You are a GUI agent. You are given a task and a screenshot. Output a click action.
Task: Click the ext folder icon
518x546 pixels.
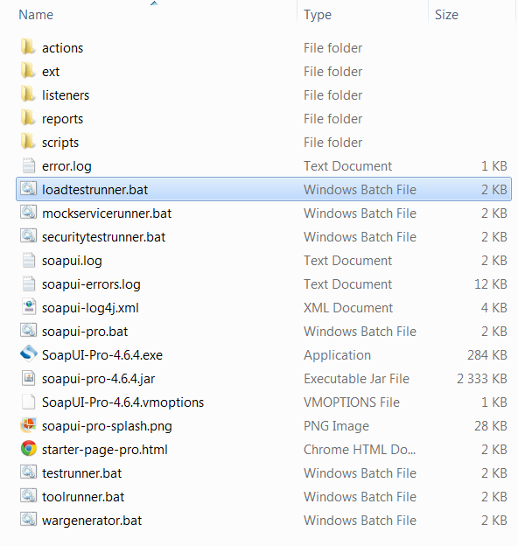[x=28, y=70]
